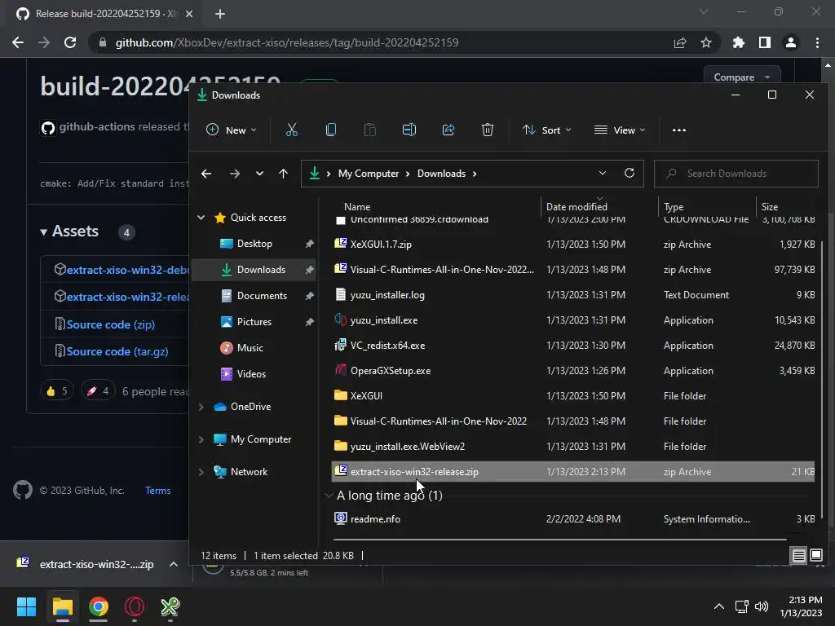Open the Chrome profile avatar menu
Viewport: 835px width, 626px height.
[x=791, y=42]
